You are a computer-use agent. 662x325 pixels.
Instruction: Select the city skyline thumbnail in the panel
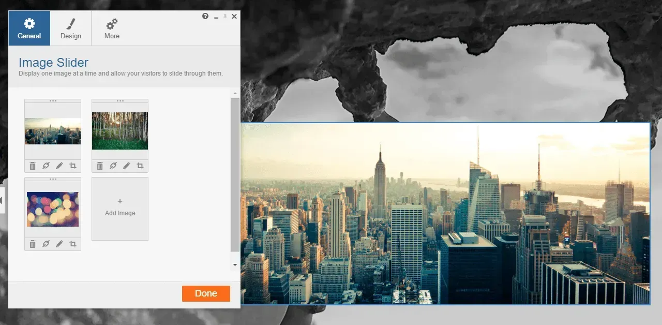(x=53, y=131)
